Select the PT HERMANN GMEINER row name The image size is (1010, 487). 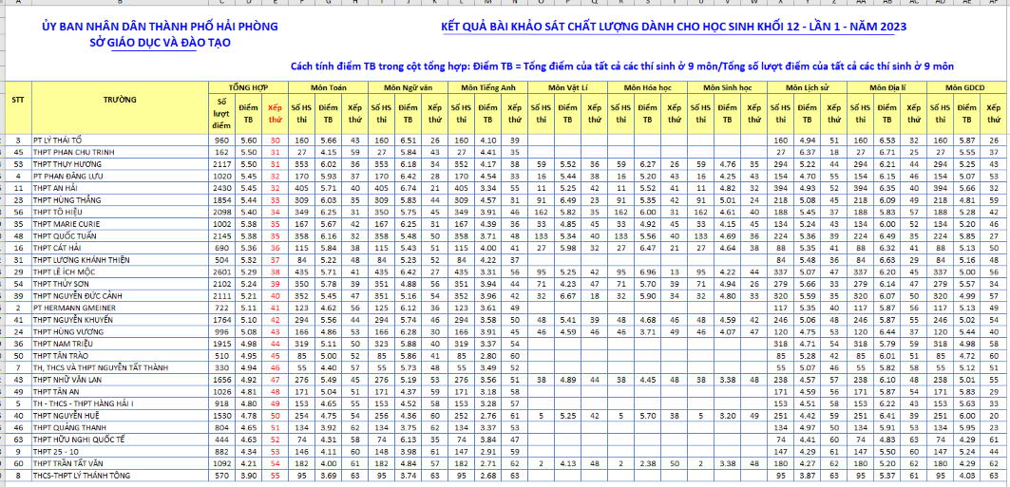pyautogui.click(x=77, y=308)
